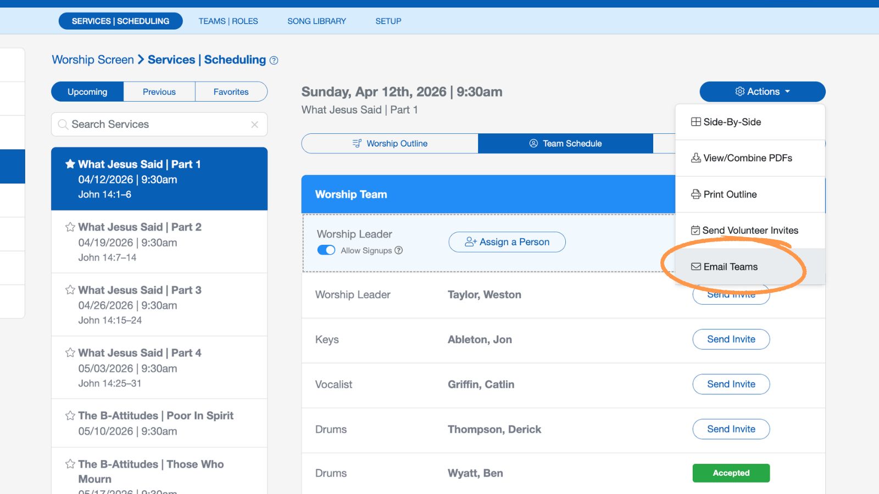Open the Actions dropdown menu
The image size is (879, 494).
763,92
